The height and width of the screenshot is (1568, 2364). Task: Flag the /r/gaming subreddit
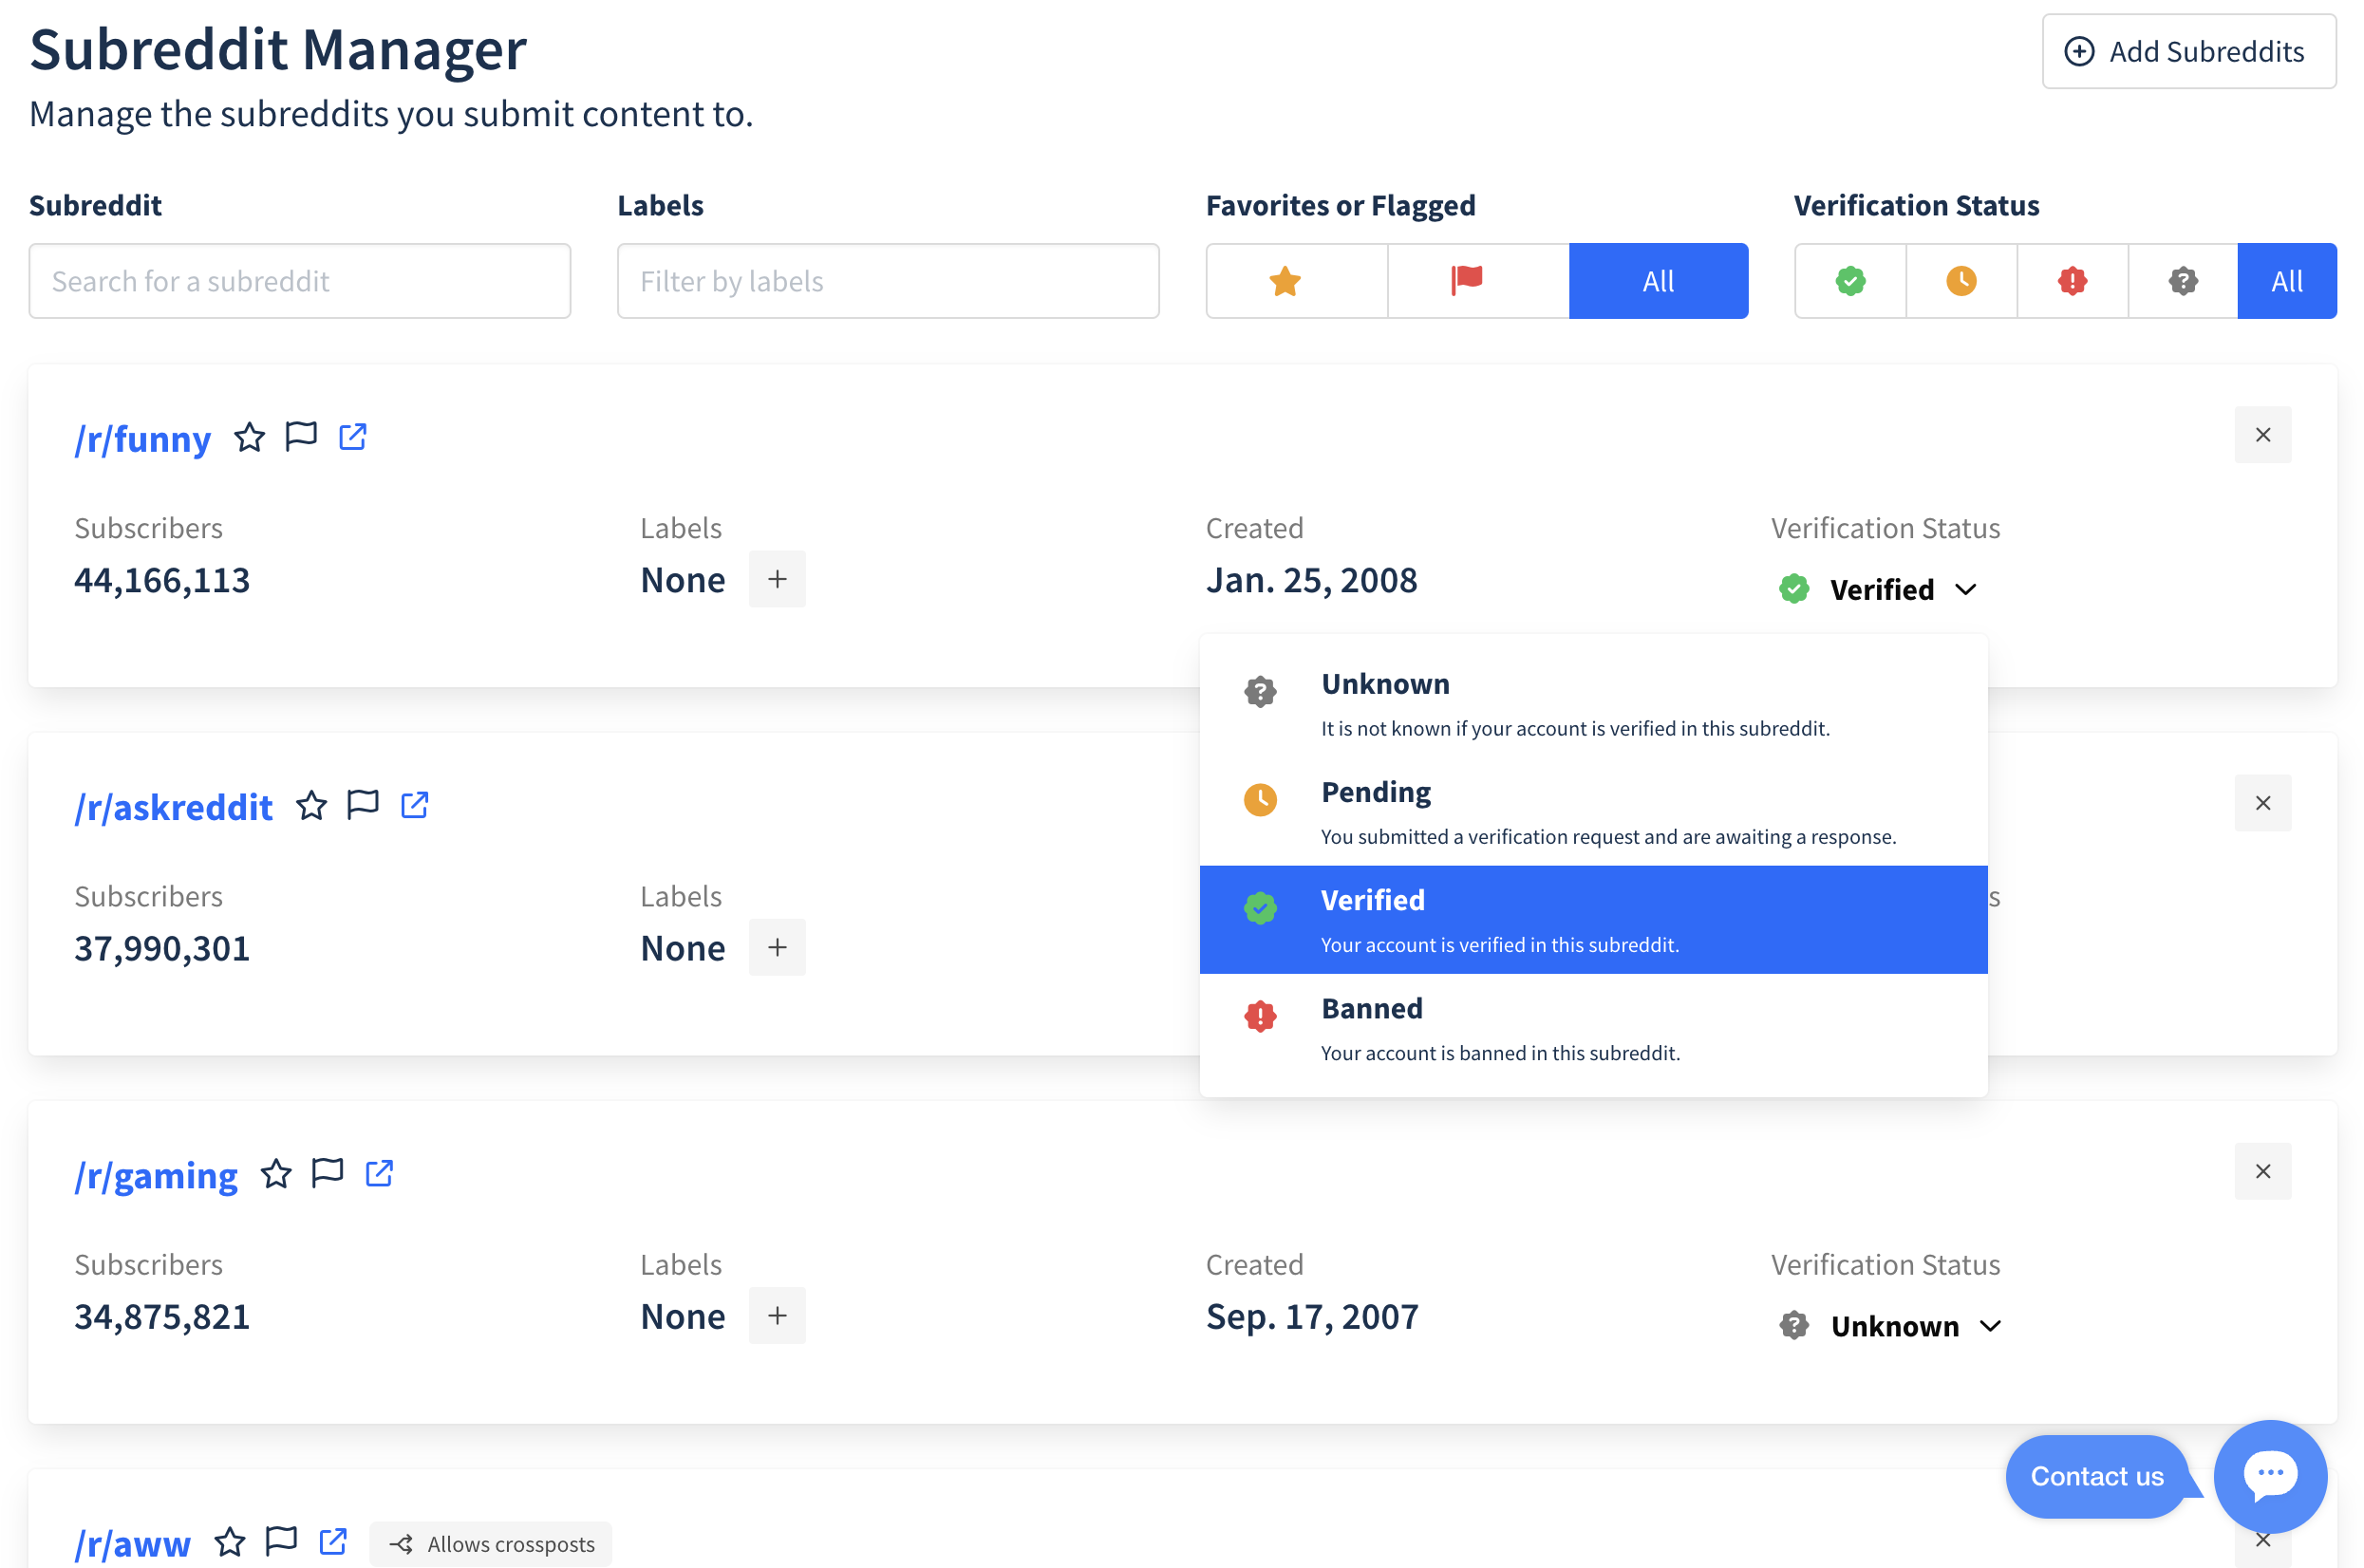pyautogui.click(x=327, y=1173)
